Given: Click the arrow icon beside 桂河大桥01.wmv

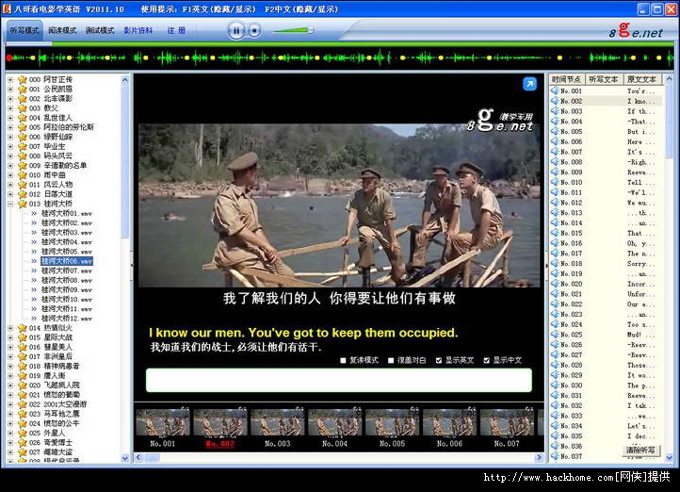Looking at the screenshot, I should coord(34,213).
